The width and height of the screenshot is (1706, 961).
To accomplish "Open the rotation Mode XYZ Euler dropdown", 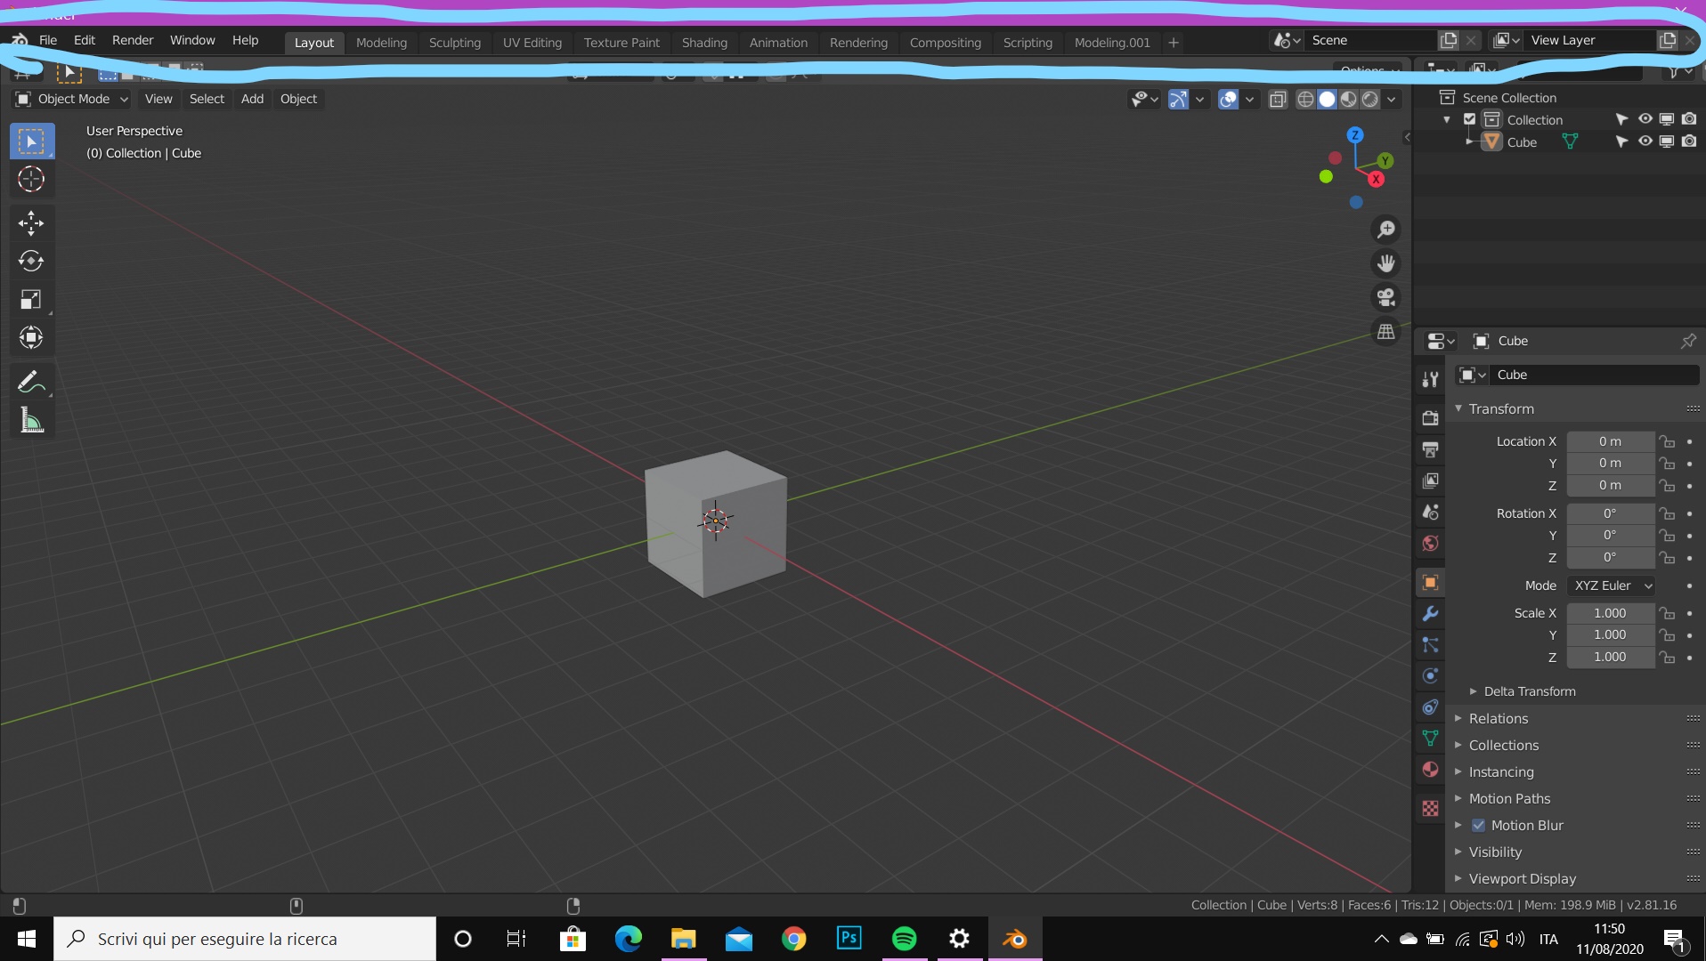I will (1611, 585).
